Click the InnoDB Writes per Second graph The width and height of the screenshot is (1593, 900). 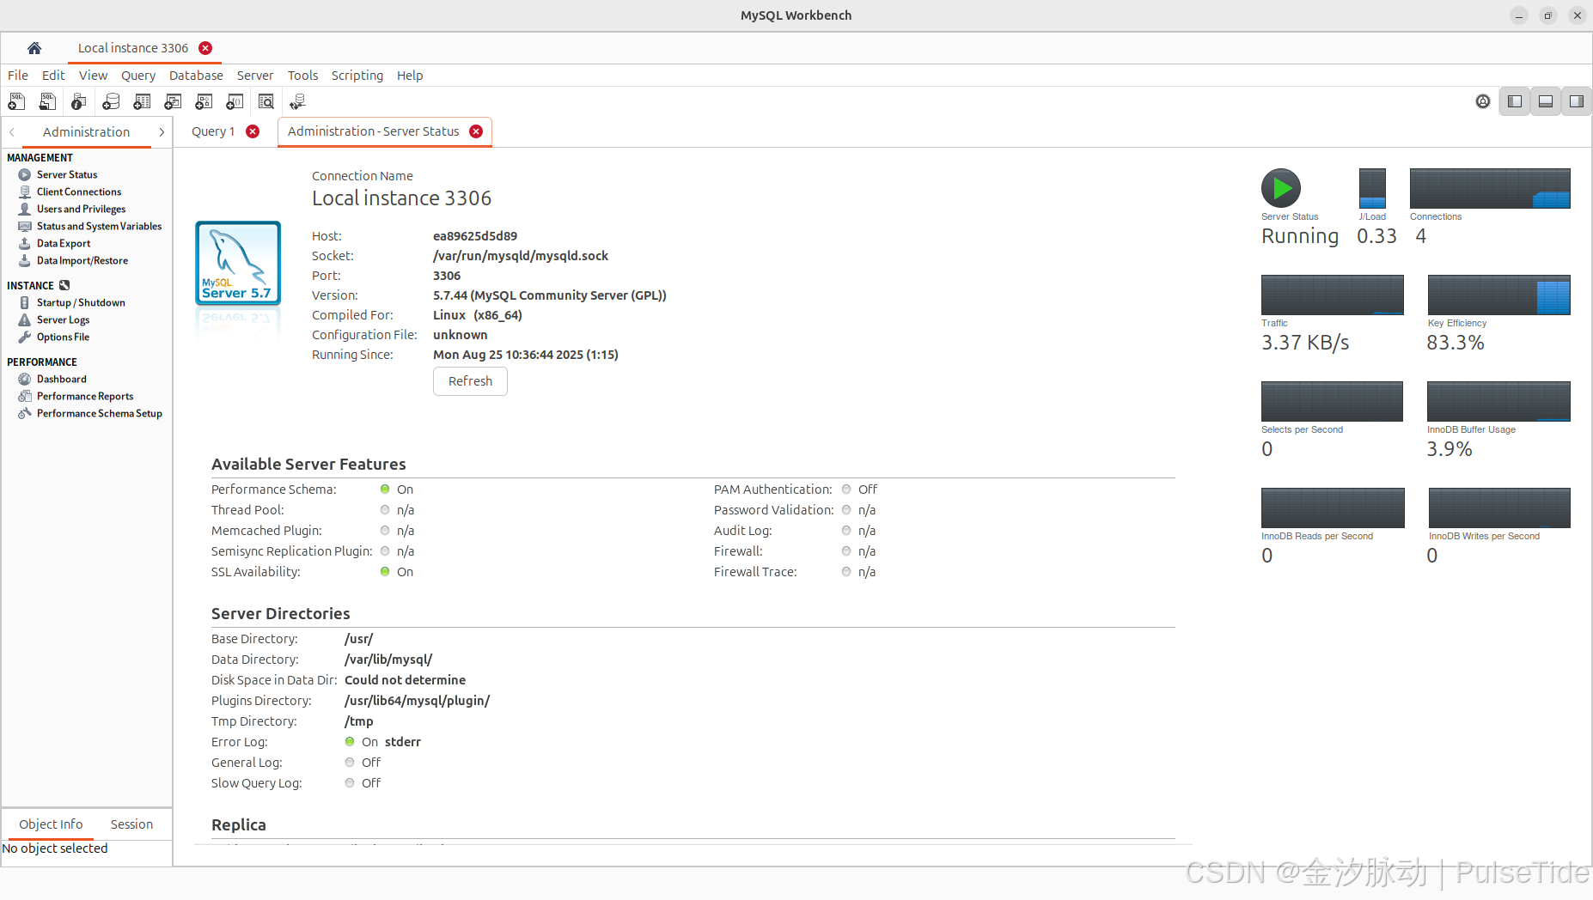click(x=1499, y=508)
